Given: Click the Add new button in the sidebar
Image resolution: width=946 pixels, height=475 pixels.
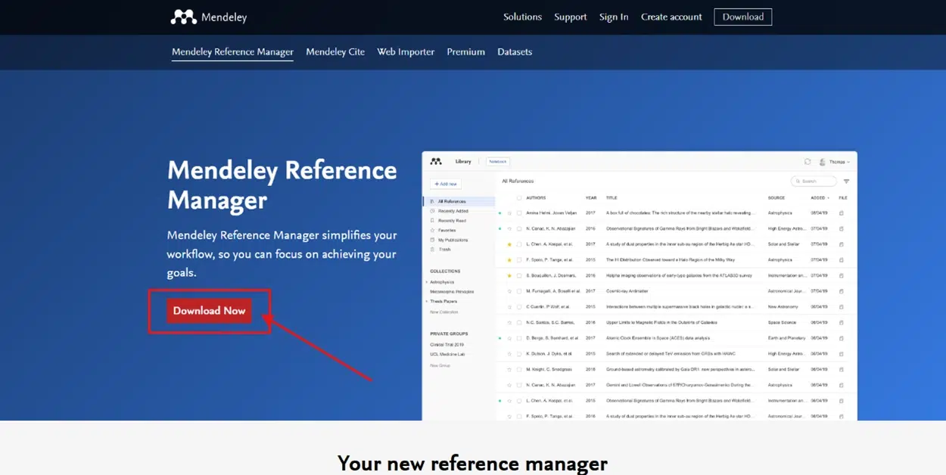Looking at the screenshot, I should tap(446, 184).
